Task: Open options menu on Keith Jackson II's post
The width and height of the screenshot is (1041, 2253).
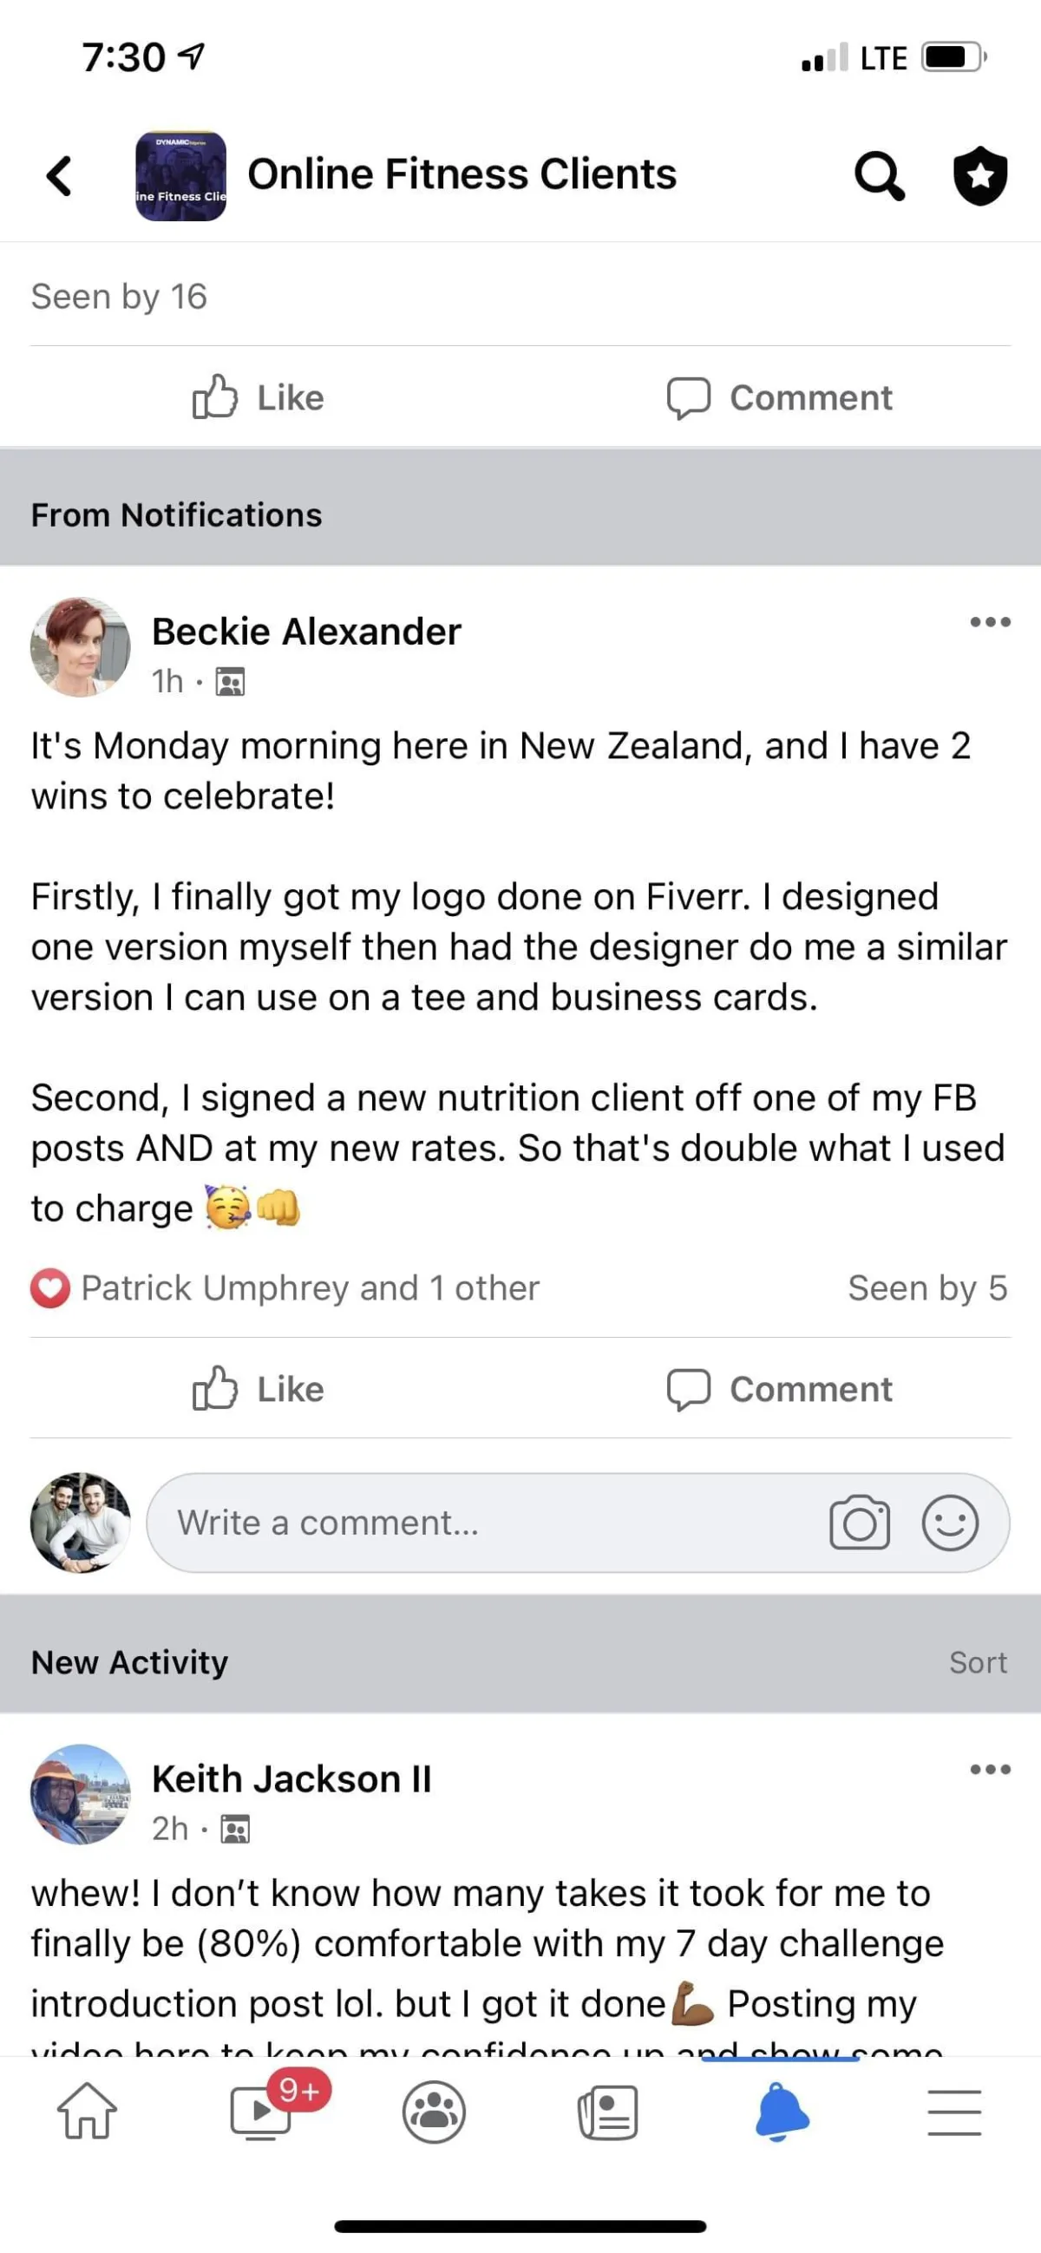Action: point(991,1769)
